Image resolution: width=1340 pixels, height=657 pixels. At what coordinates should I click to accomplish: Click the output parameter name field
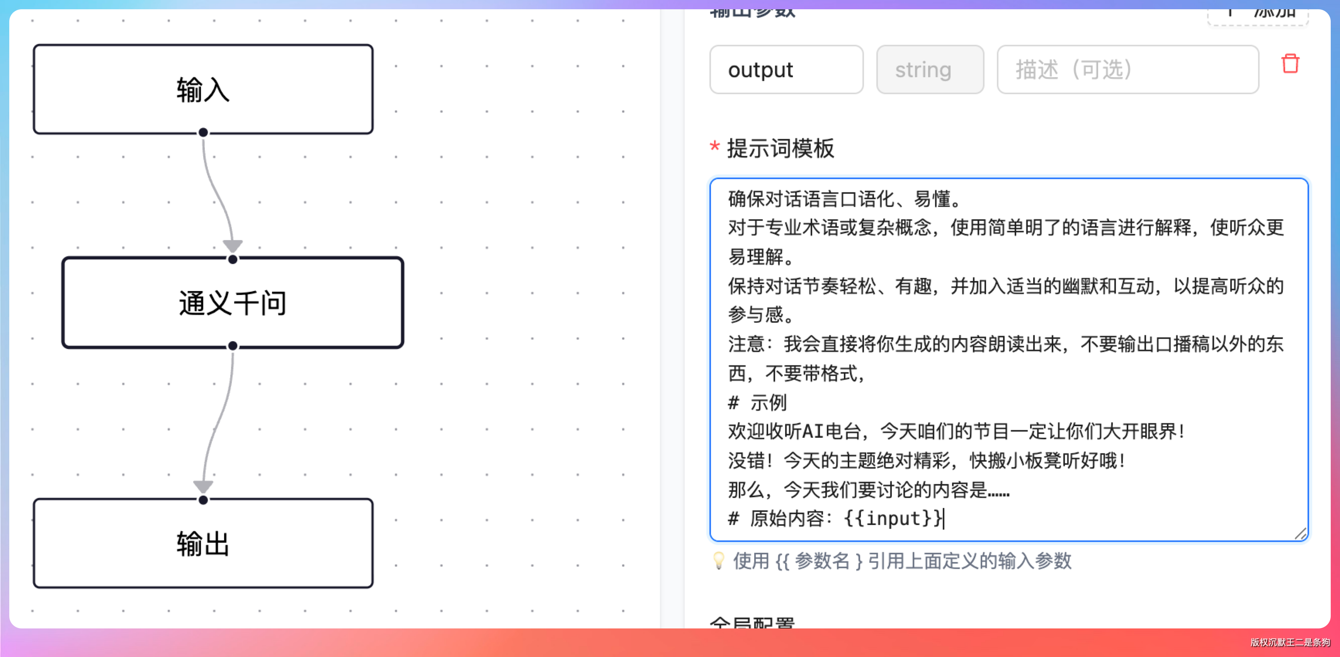pyautogui.click(x=786, y=69)
